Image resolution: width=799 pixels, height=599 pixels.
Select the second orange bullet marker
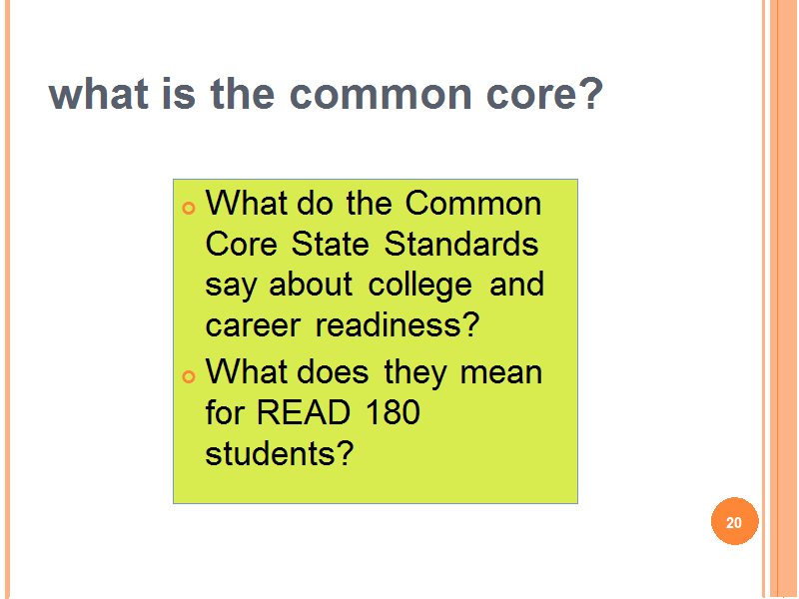coord(189,376)
